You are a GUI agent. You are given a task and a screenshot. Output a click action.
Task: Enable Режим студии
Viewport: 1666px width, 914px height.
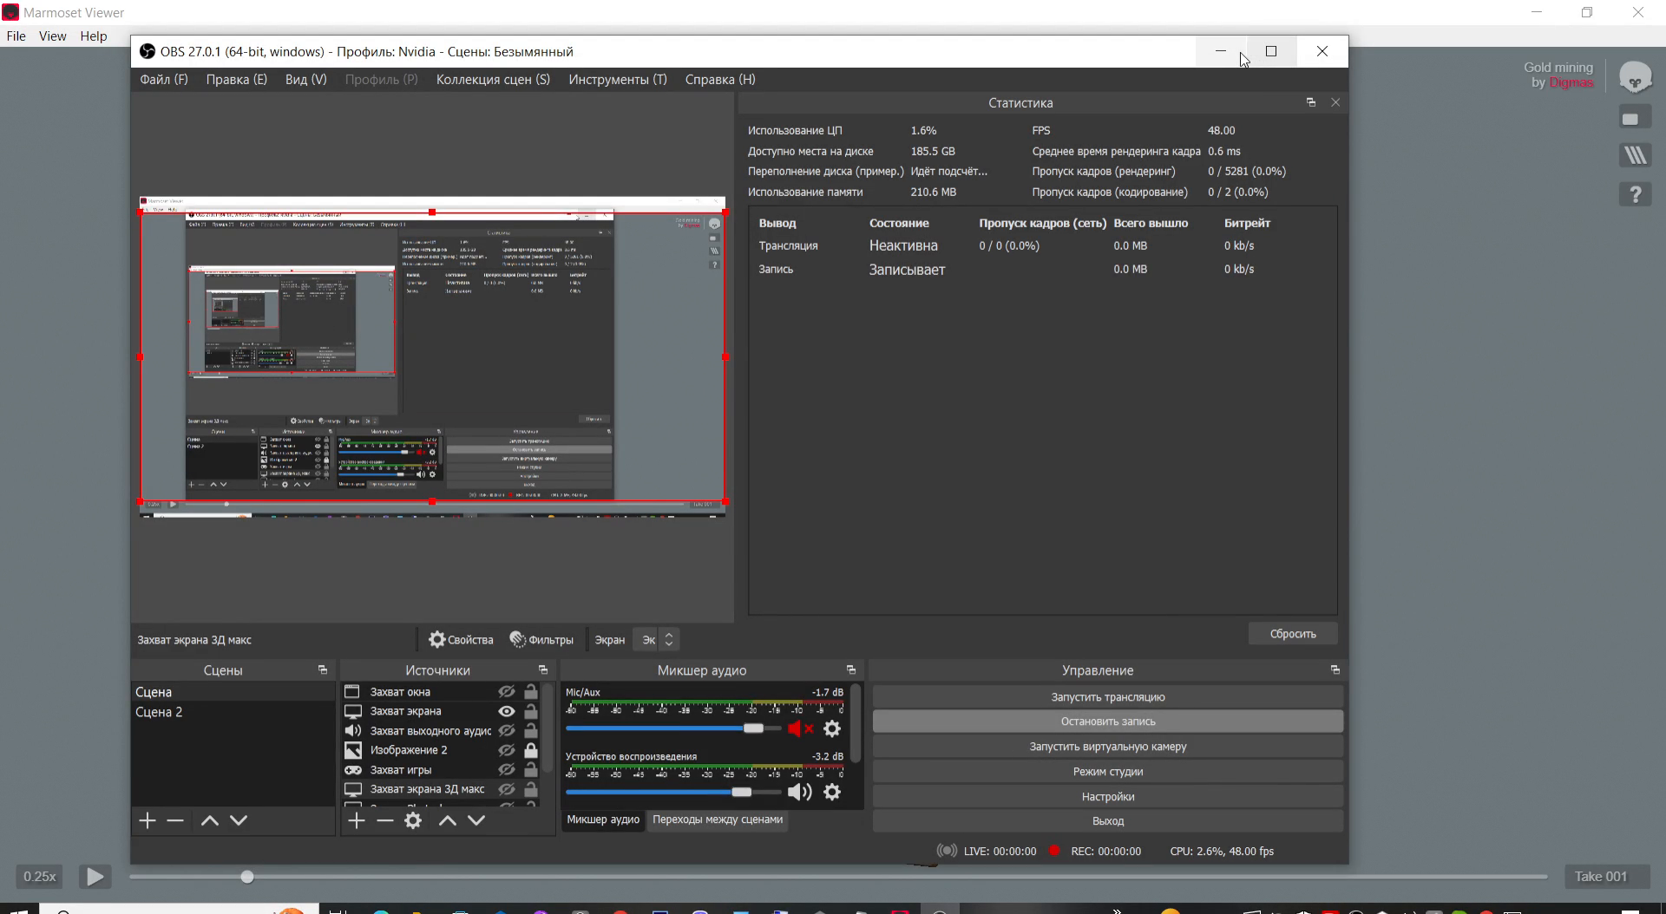pos(1108,772)
